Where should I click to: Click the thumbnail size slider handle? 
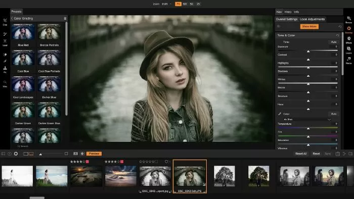click(40, 155)
